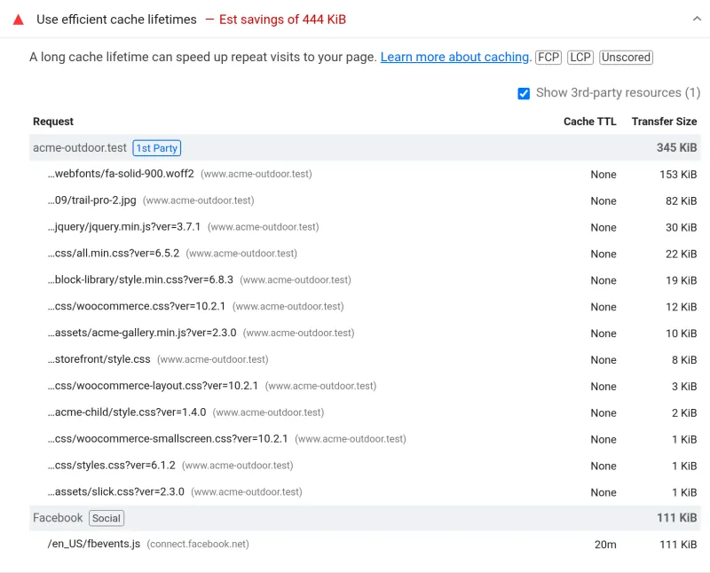Open assets/slick.css?ver=2.3.0 request link
710x573 pixels.
pyautogui.click(x=116, y=491)
